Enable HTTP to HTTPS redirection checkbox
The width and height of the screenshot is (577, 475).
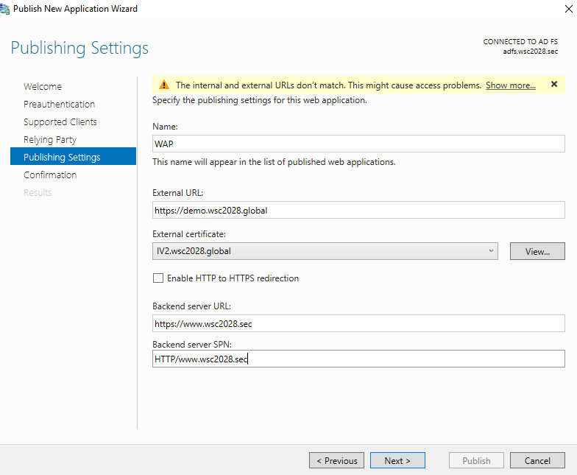(158, 278)
